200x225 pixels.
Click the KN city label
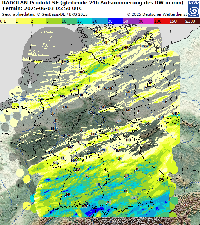coord(84,206)
